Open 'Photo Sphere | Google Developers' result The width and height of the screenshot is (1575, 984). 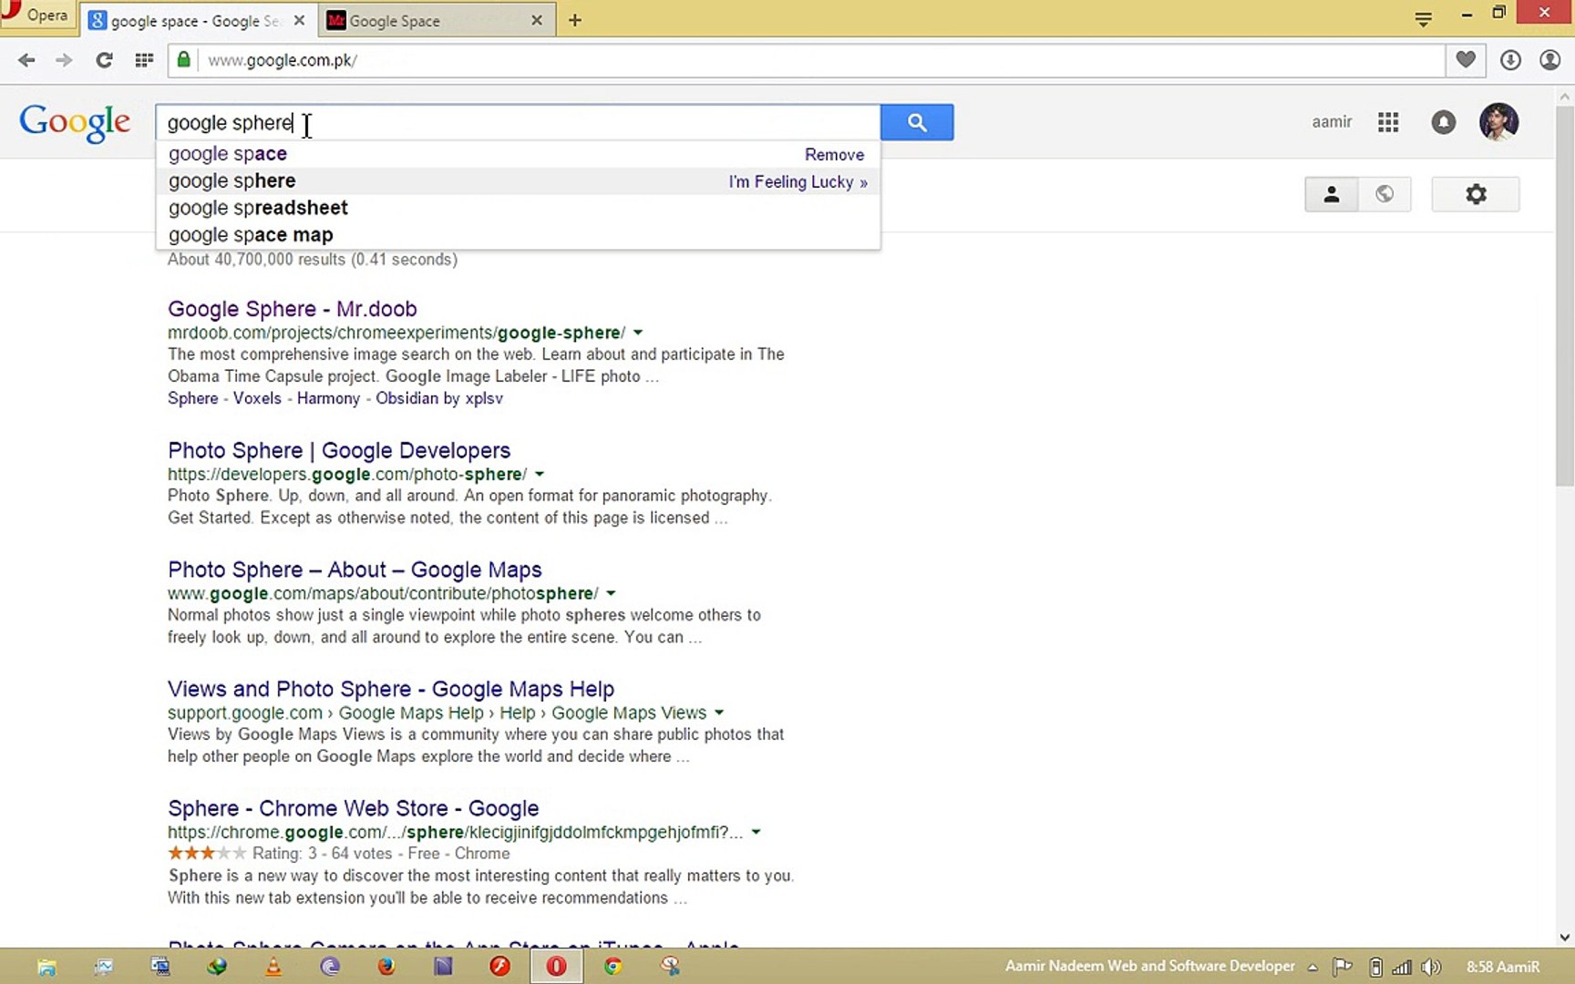[x=339, y=450]
